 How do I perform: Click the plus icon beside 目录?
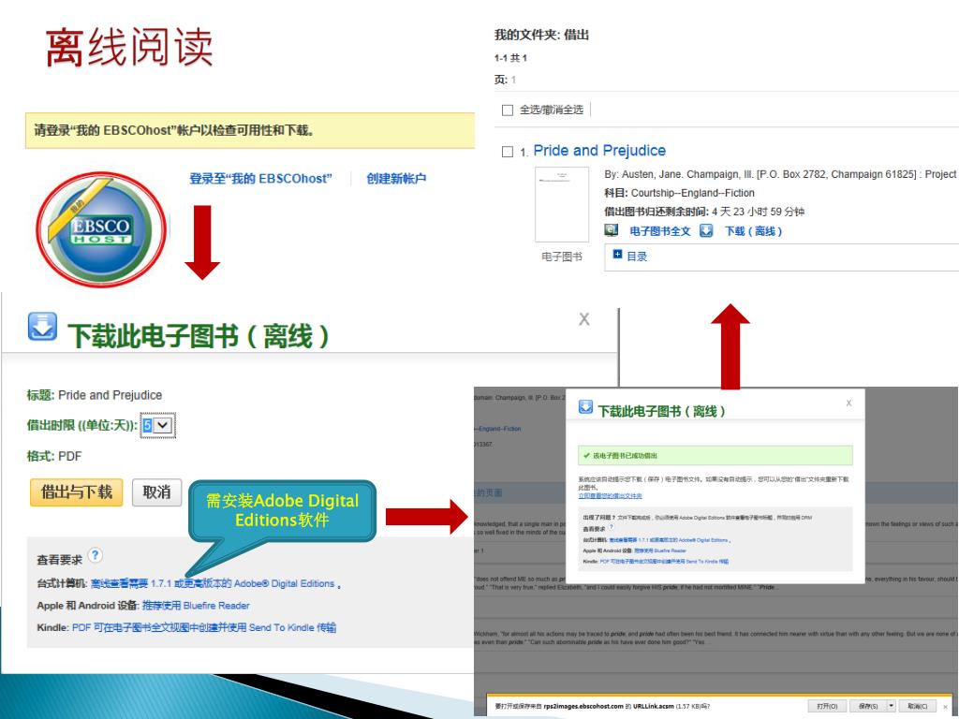coord(618,255)
